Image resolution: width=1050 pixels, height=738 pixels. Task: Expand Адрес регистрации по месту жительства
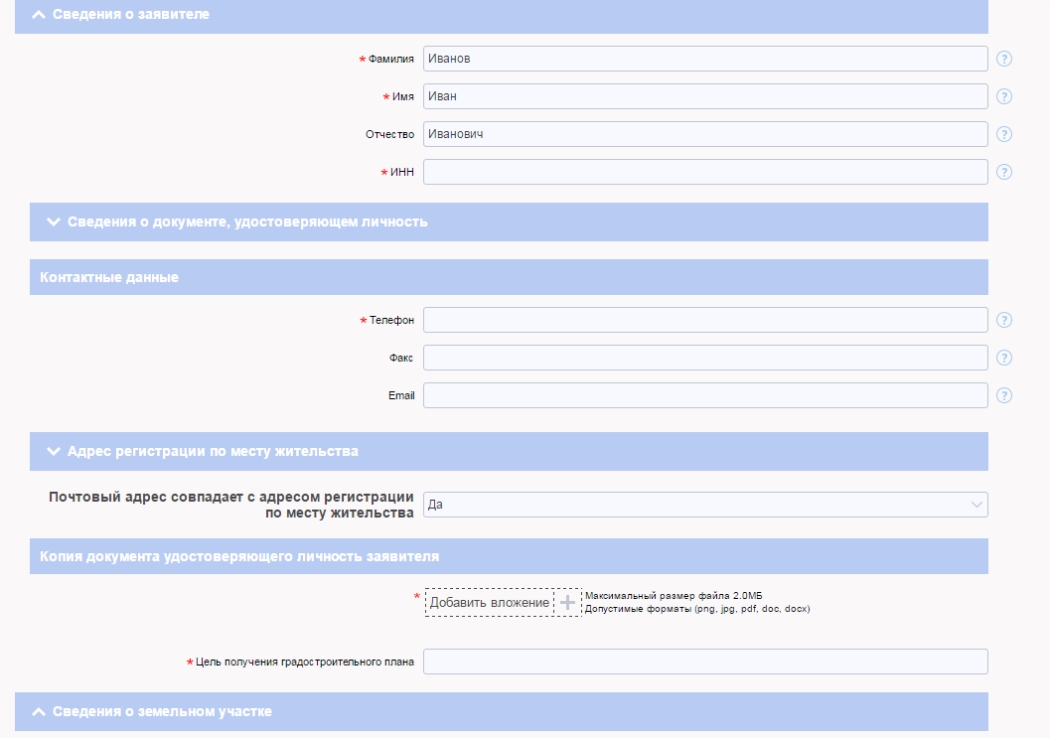pos(54,451)
